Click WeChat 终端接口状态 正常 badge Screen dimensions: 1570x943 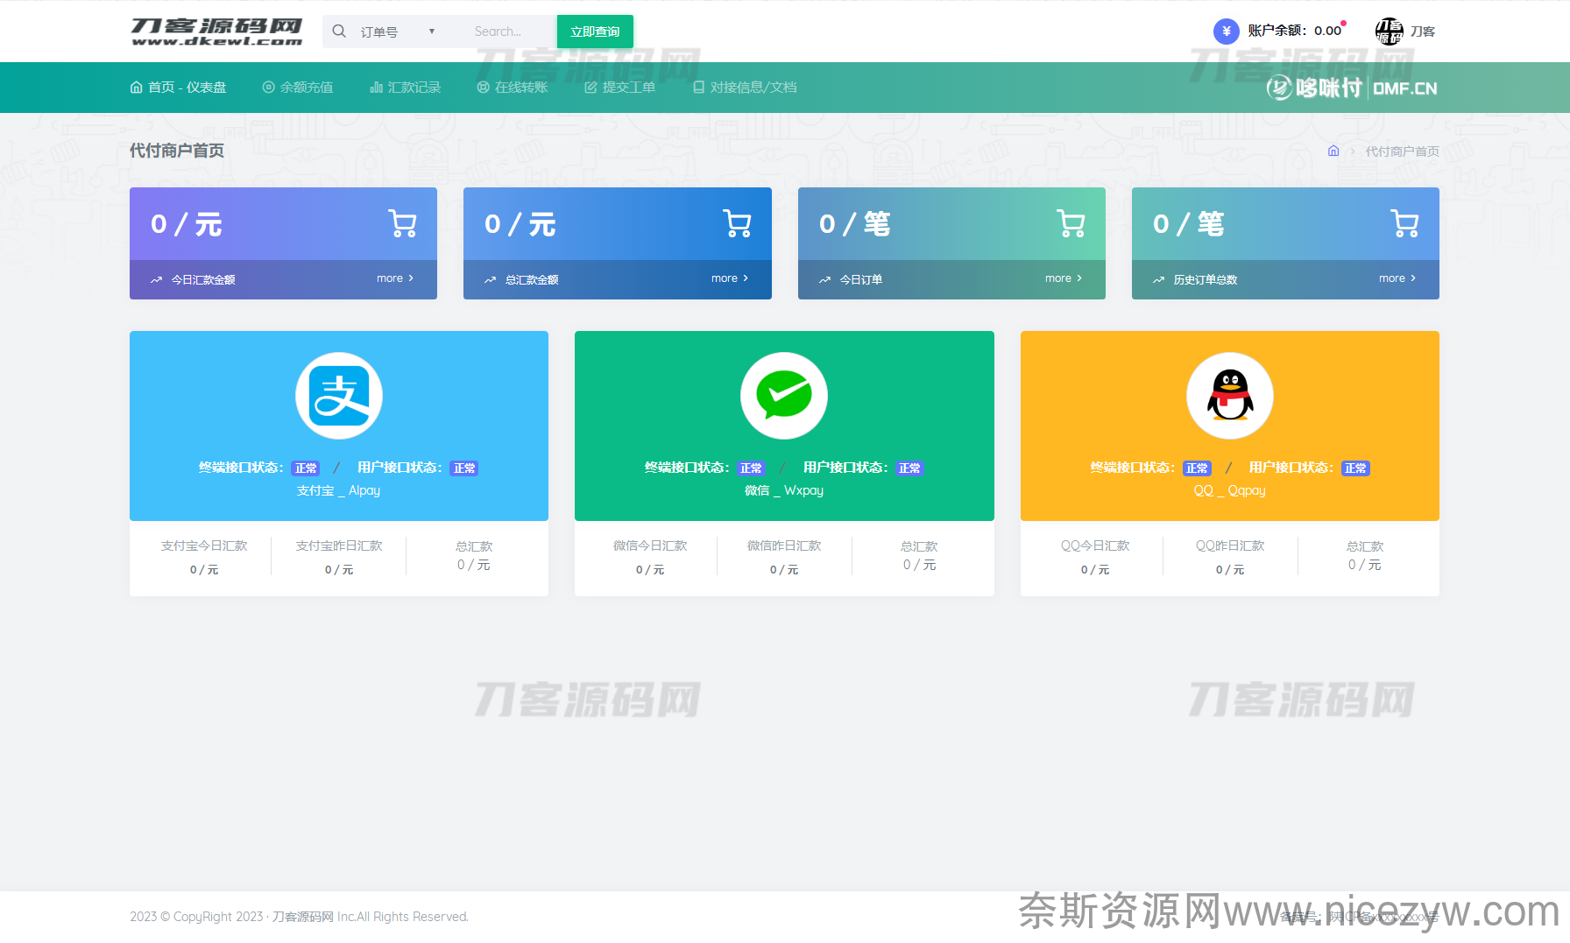coord(751,468)
